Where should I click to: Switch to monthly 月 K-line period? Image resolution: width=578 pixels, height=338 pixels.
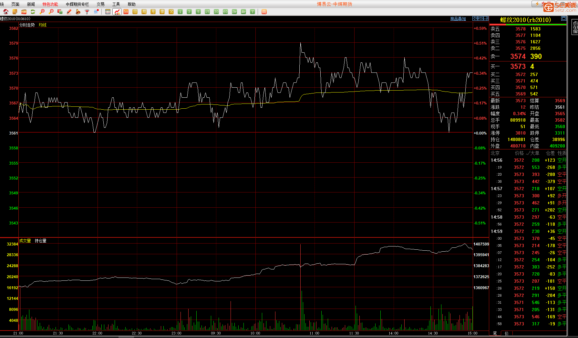coord(153,12)
